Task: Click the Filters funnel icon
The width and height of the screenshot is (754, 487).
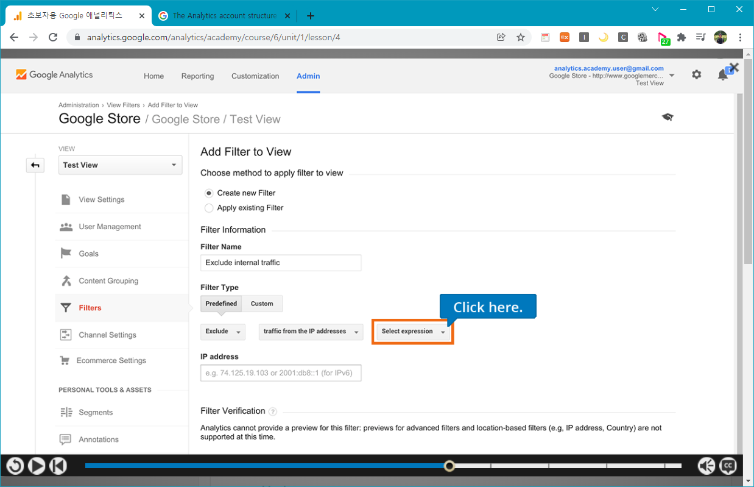Action: pos(66,308)
